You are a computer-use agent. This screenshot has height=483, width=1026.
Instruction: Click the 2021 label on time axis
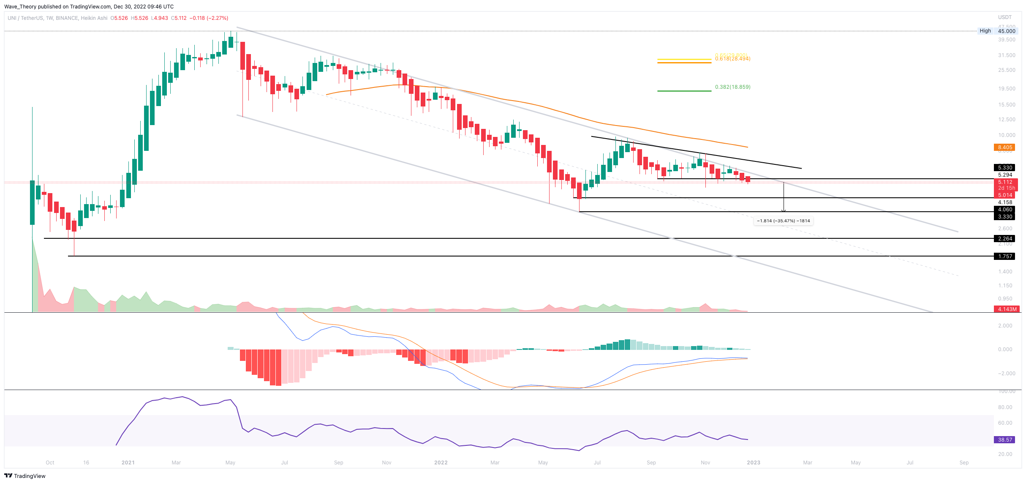[128, 463]
